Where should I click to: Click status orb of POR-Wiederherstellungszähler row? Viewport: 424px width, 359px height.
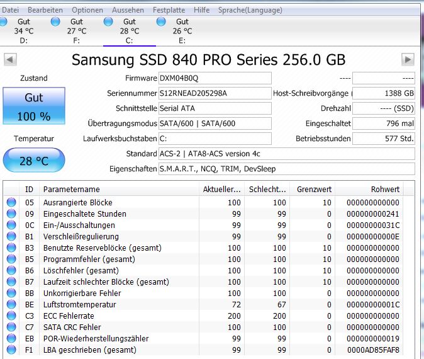(11, 338)
